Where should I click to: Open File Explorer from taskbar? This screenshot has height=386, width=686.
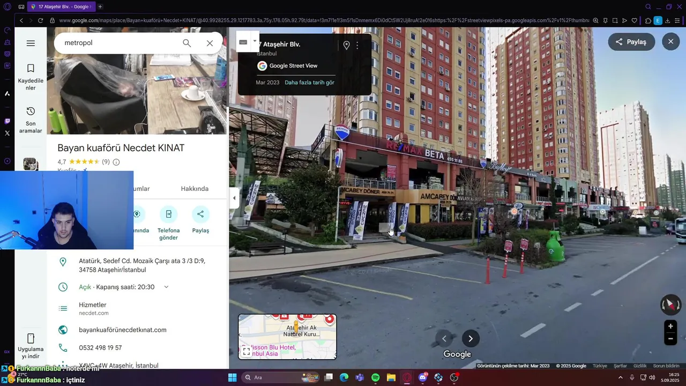pyautogui.click(x=391, y=377)
